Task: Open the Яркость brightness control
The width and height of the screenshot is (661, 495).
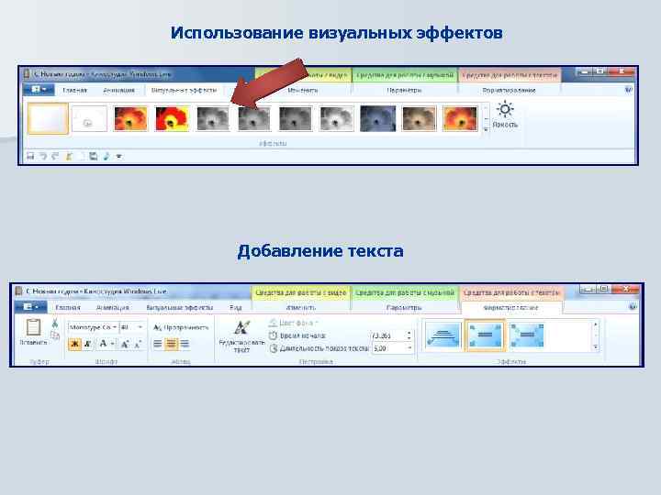Action: 505,115
